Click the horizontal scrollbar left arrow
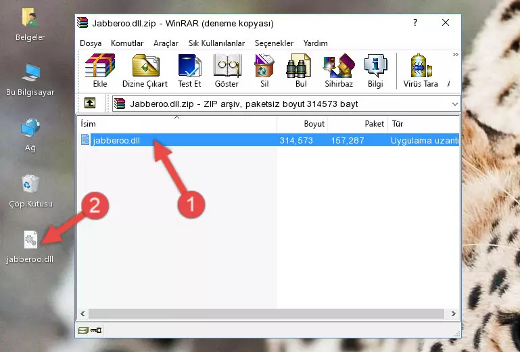This screenshot has width=520, height=352. 82,313
